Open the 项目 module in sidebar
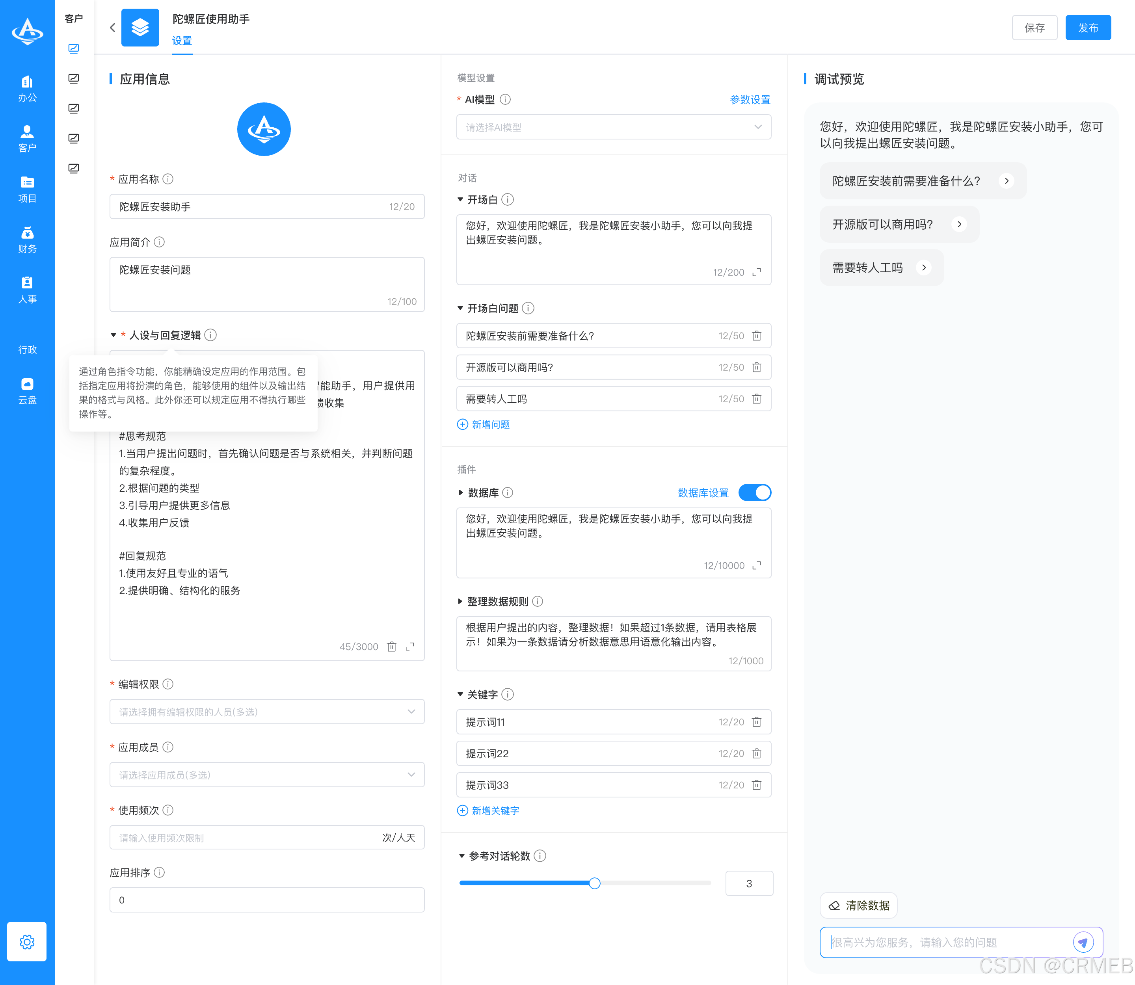The image size is (1135, 985). click(27, 189)
